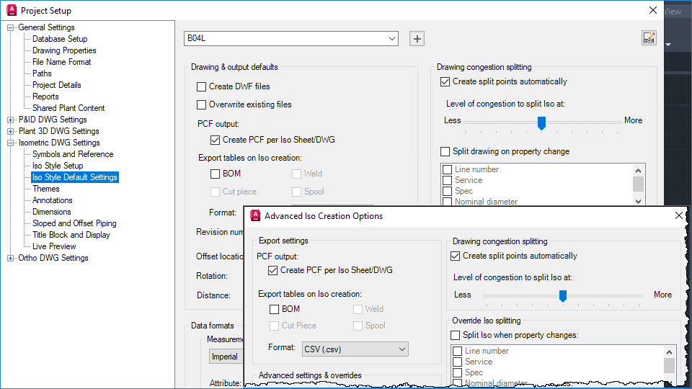Viewport: 692px width, 389px height.
Task: Open Live Preview in the tree
Action: click(x=54, y=246)
